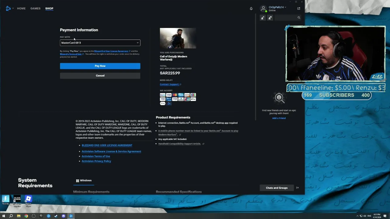Open Discord from the taskbar
The height and width of the screenshot is (219, 390).
[x=63, y=216]
